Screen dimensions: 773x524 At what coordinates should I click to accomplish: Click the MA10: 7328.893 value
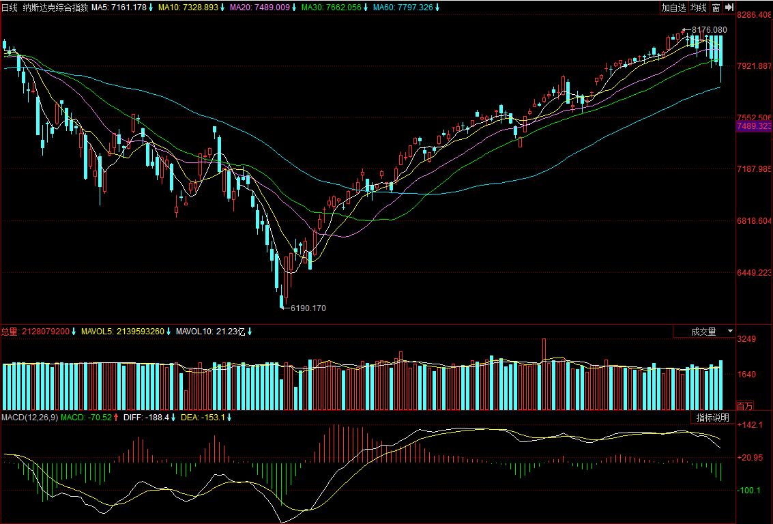pyautogui.click(x=188, y=8)
